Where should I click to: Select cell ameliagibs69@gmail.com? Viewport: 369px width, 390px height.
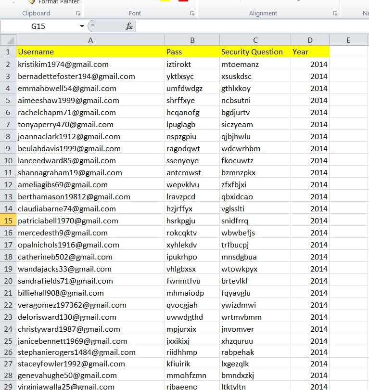click(90, 184)
